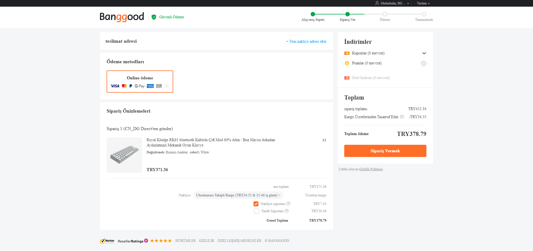
Task: Click the Sipariş 1 (CN_DG Direct'ten gönder) heading
Action: [140, 129]
